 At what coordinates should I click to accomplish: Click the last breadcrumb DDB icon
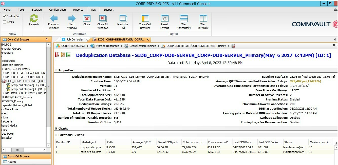point(233,46)
